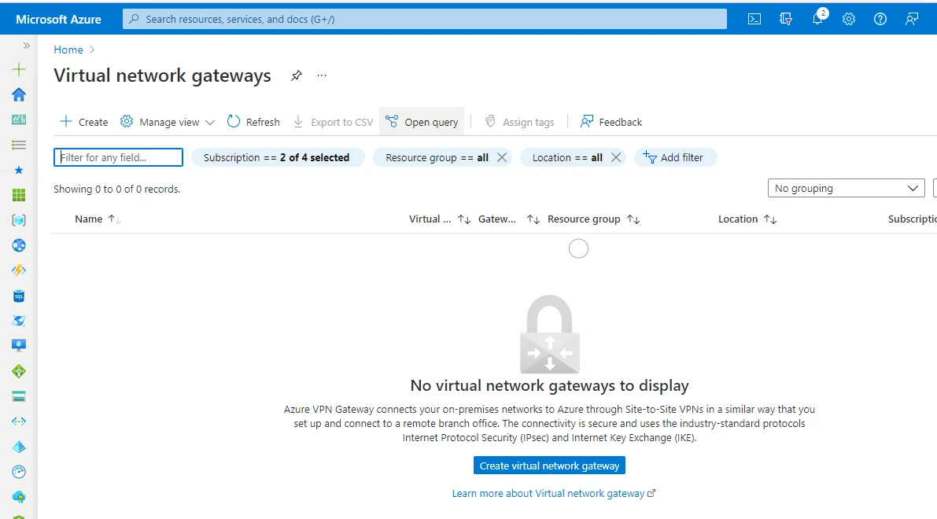The width and height of the screenshot is (937, 519).
Task: Click the Filter for any field box
Action: (x=118, y=157)
